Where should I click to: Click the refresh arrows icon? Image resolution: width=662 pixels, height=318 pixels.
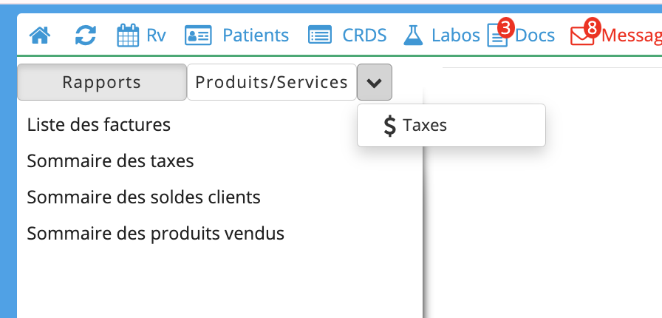(x=86, y=35)
